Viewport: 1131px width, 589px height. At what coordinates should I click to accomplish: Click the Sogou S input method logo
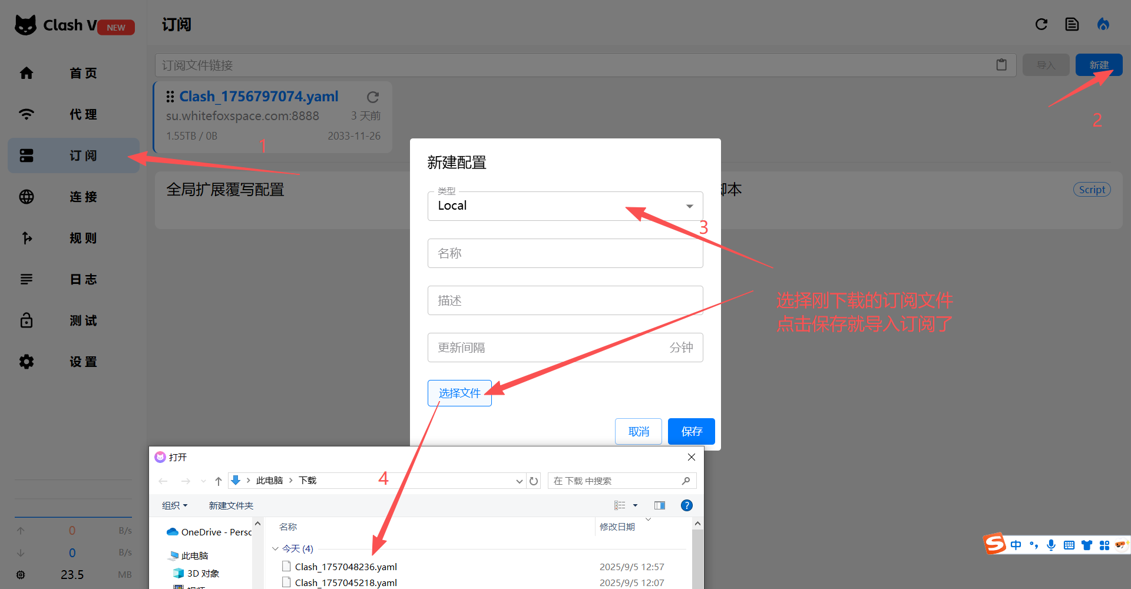(995, 544)
